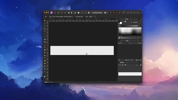Select the Zoom tool at toolbar bottom

coord(45,77)
